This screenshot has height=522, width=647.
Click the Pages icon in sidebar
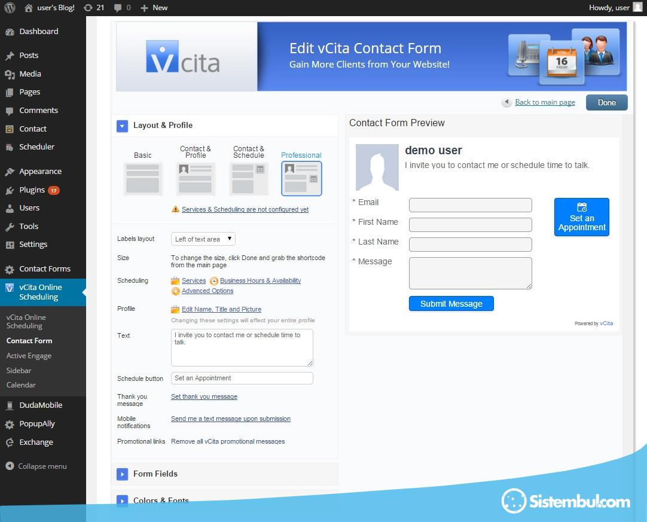click(x=10, y=93)
